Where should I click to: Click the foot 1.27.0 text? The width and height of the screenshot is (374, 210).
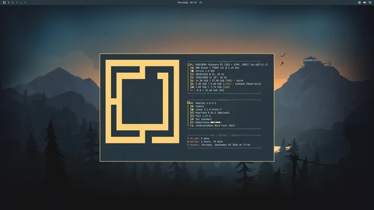203,116
